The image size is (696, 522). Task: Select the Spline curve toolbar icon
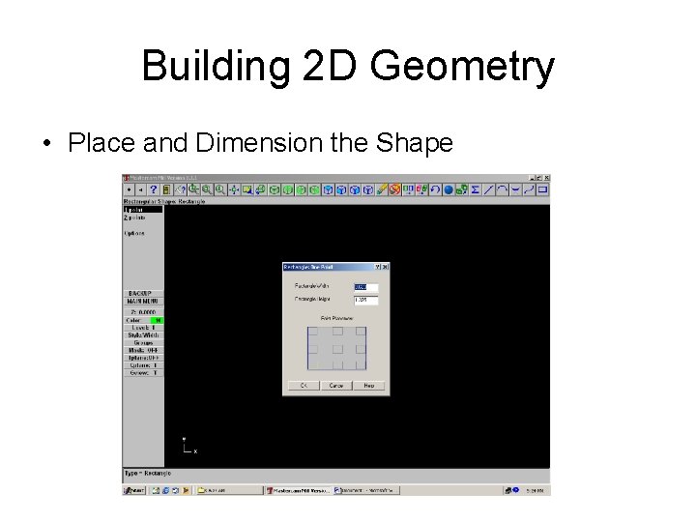[x=529, y=190]
